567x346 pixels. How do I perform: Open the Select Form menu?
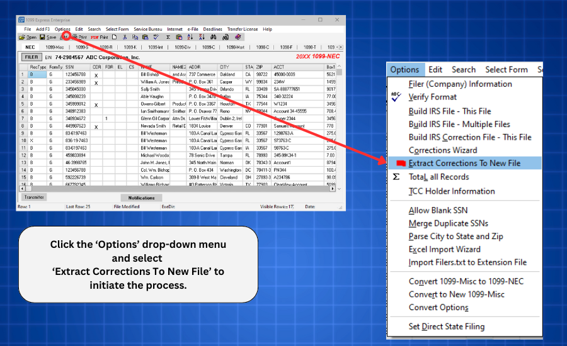click(x=117, y=29)
